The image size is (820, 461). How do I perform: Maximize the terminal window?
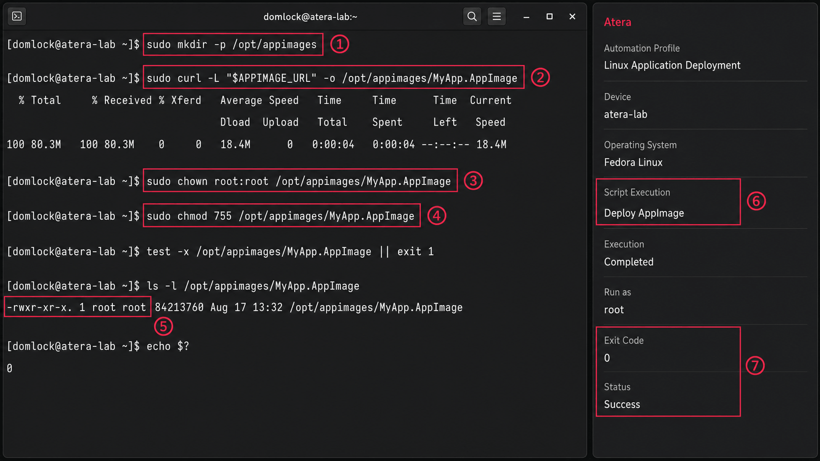[549, 16]
